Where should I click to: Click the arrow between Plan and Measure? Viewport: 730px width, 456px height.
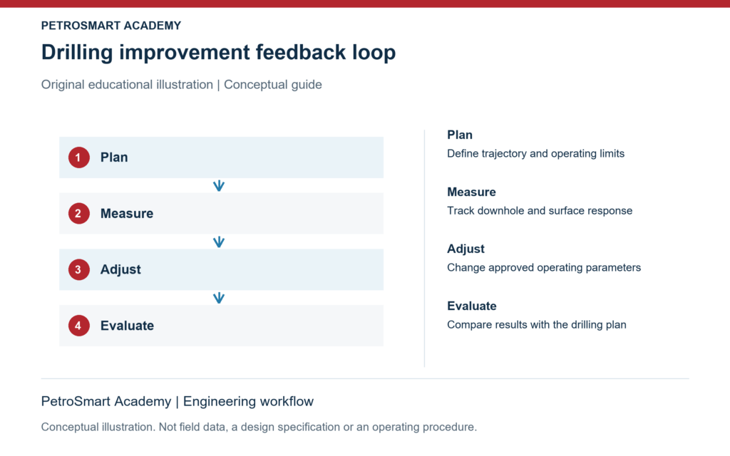(219, 186)
